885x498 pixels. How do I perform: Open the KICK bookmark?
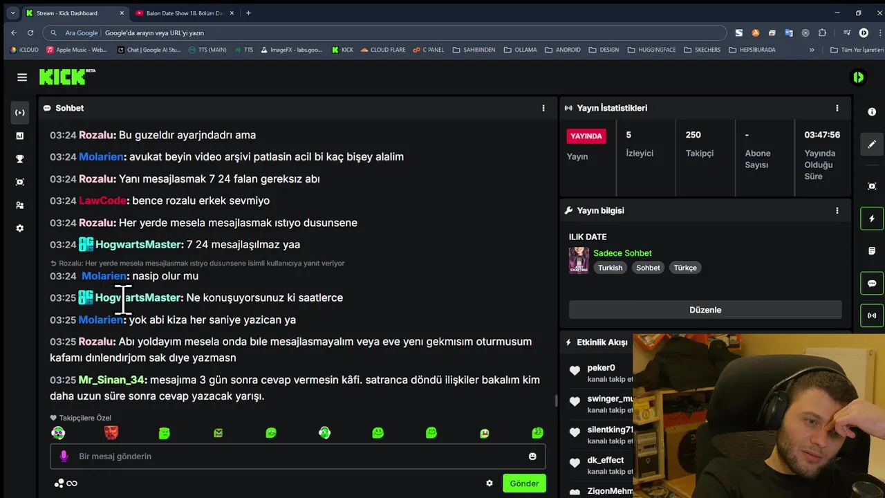pos(342,50)
